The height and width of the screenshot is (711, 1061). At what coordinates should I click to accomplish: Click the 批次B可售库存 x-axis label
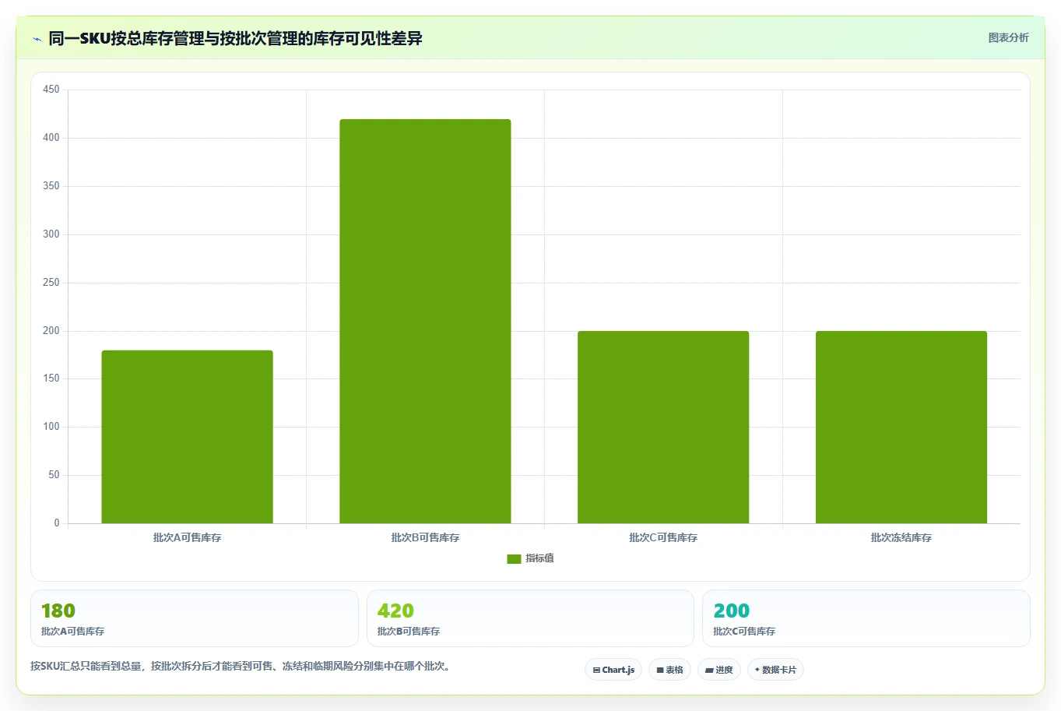pyautogui.click(x=425, y=537)
